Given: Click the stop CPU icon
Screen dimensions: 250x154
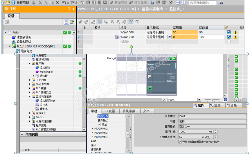Looking at the screenshot, I should coord(164,3).
